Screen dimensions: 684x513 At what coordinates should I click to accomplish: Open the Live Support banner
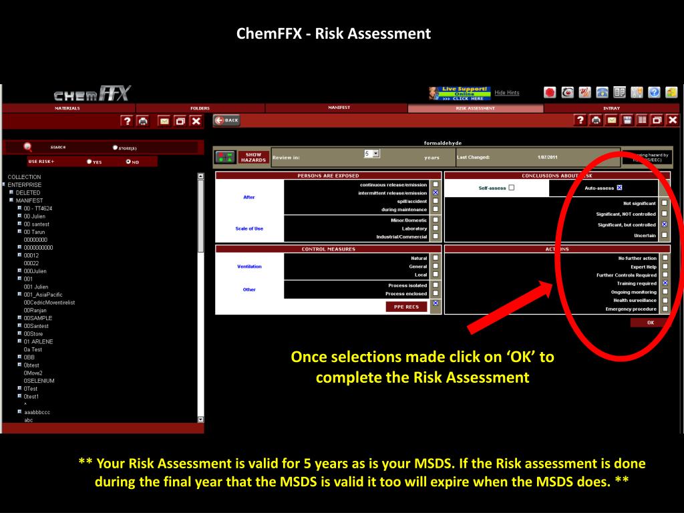pos(460,94)
